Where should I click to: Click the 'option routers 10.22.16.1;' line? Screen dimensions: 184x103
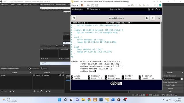click(x=96, y=69)
